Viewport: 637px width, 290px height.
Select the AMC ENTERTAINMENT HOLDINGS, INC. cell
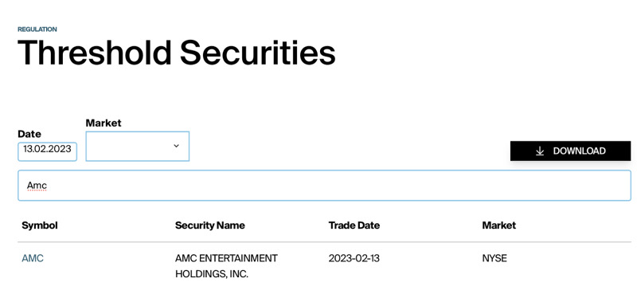pyautogui.click(x=226, y=266)
